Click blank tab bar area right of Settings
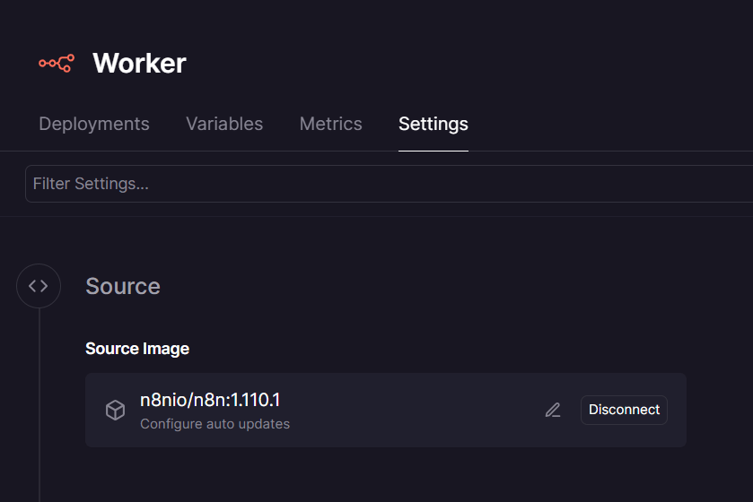The height and width of the screenshot is (502, 753). (x=610, y=124)
